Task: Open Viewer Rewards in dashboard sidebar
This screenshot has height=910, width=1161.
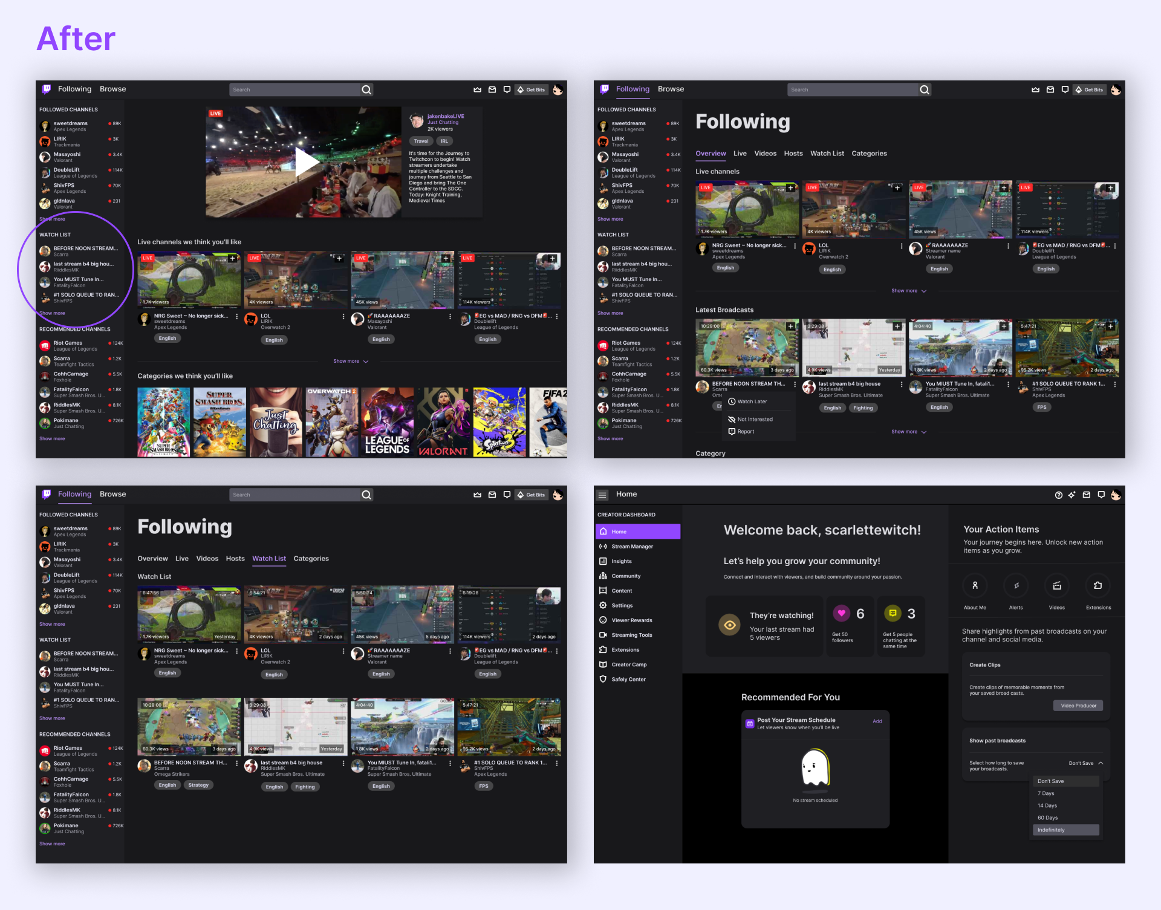Action: click(631, 620)
